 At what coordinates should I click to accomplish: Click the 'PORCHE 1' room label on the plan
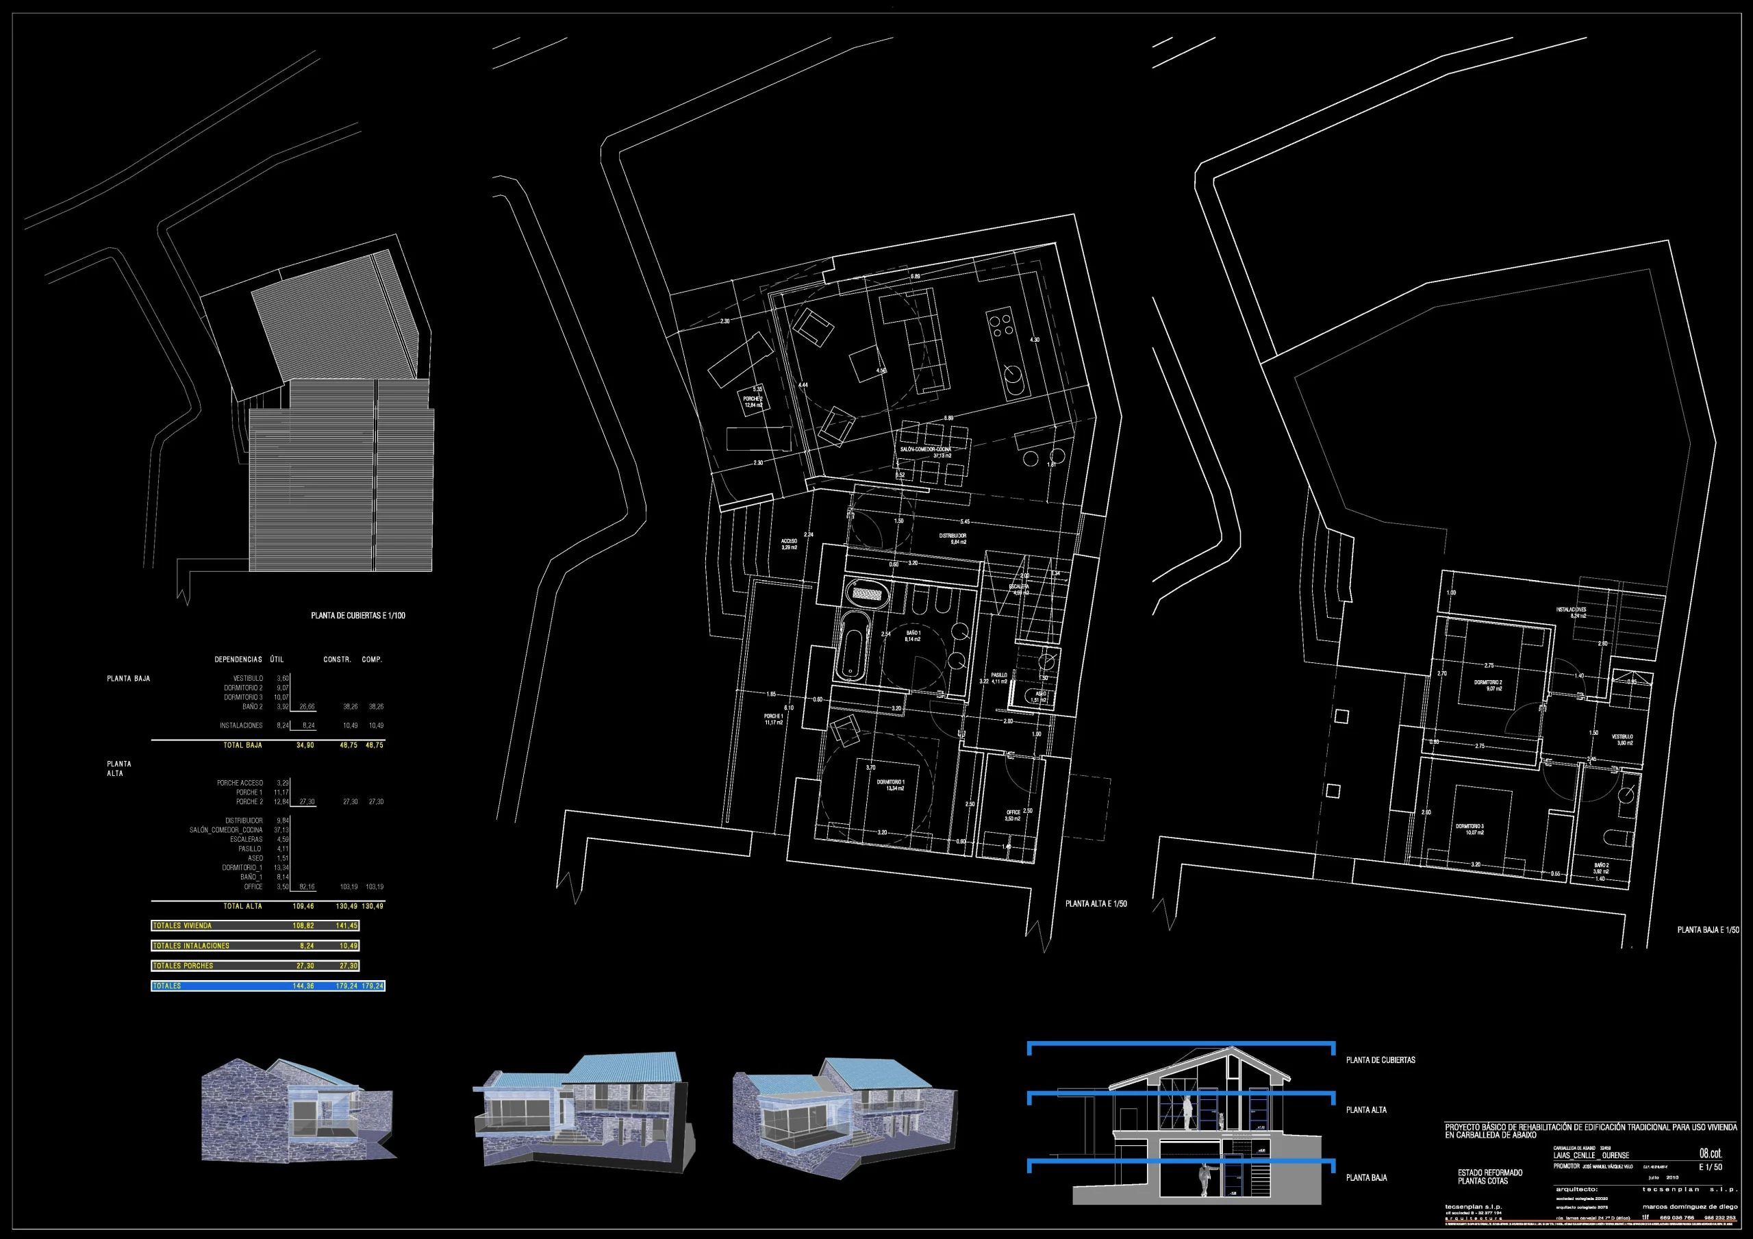tap(773, 716)
